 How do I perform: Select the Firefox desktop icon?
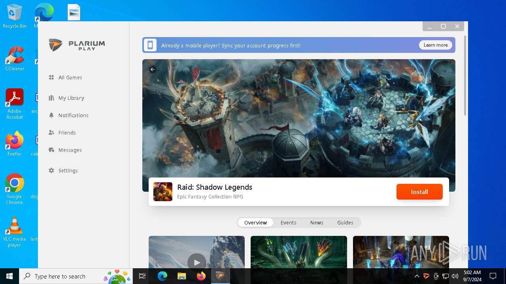[x=15, y=144]
